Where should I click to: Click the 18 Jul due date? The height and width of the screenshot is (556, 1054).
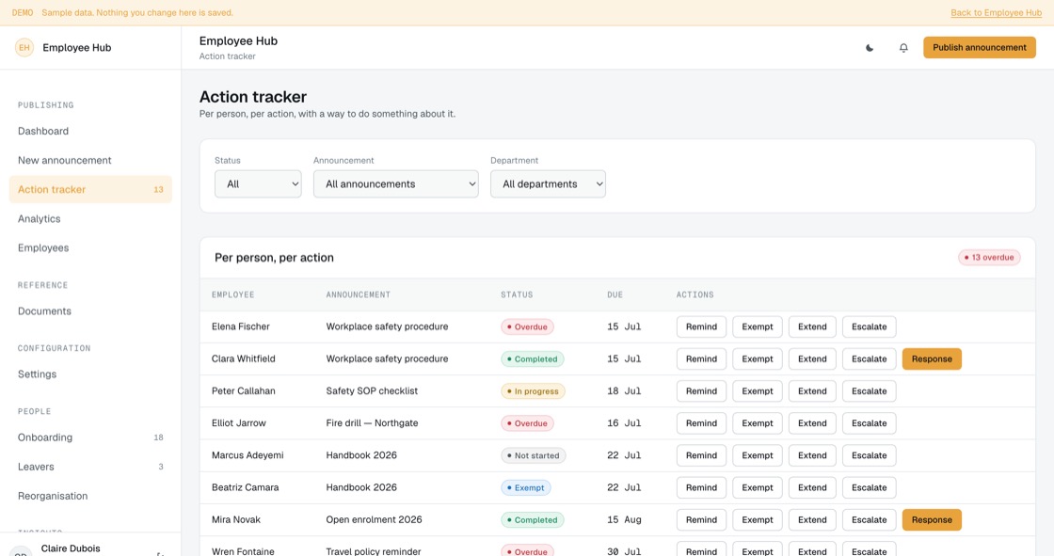624,391
